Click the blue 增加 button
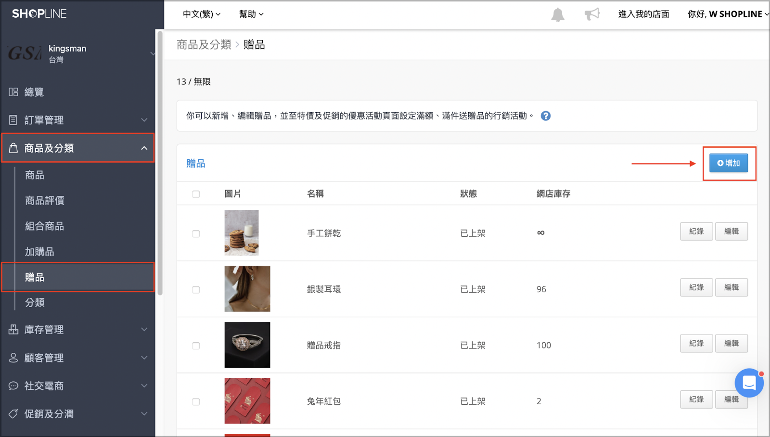770x437 pixels. pos(729,163)
